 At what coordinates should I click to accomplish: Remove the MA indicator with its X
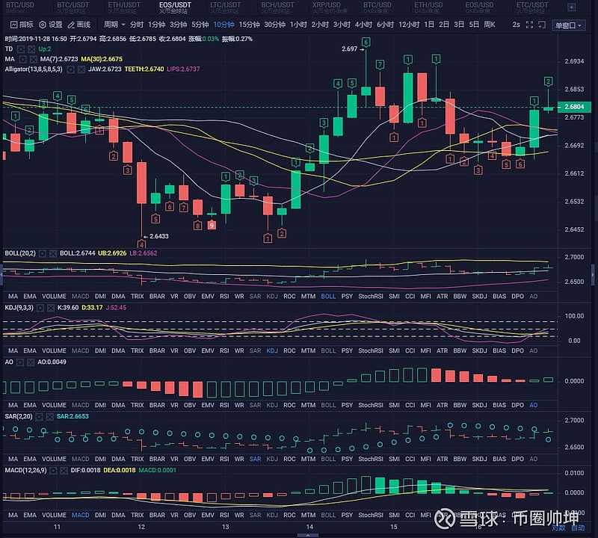[x=34, y=59]
